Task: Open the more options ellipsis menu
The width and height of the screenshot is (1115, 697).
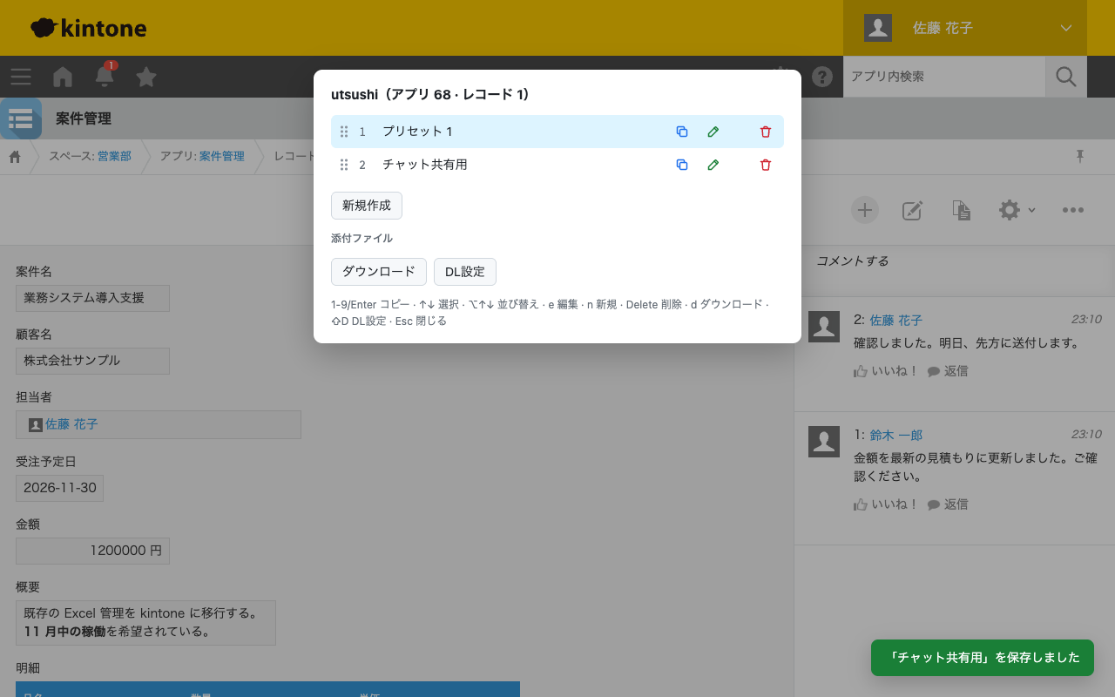Action: [x=1073, y=210]
